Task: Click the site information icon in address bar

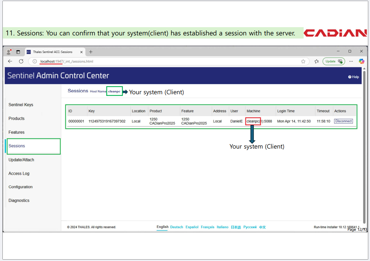Action: point(34,62)
